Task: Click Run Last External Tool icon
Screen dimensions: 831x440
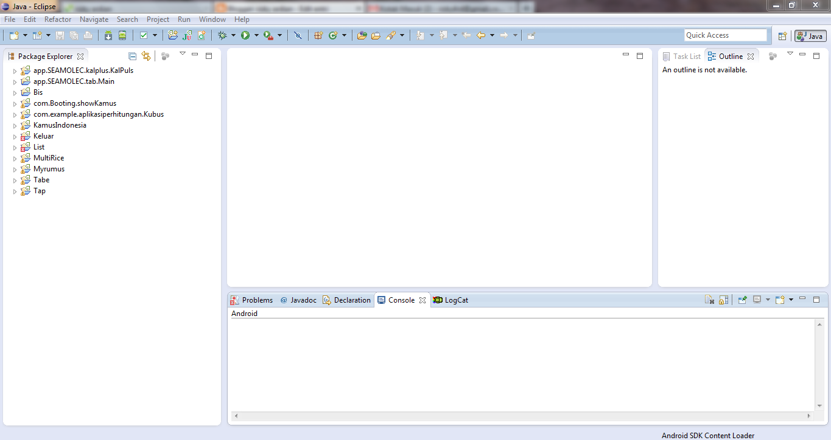Action: click(268, 36)
